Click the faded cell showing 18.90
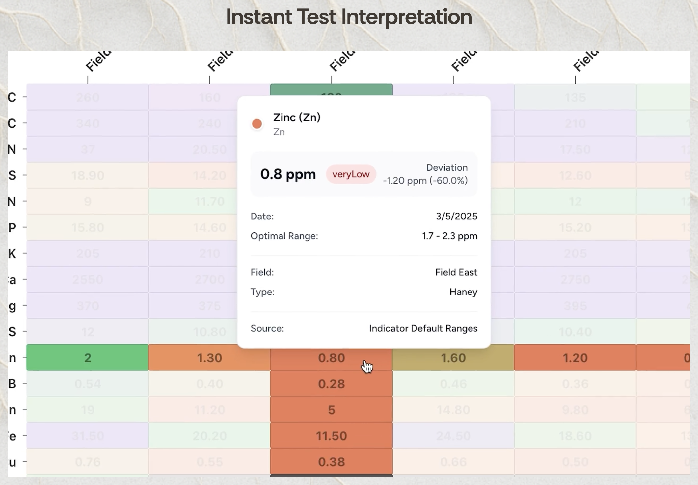The image size is (698, 485). [88, 175]
